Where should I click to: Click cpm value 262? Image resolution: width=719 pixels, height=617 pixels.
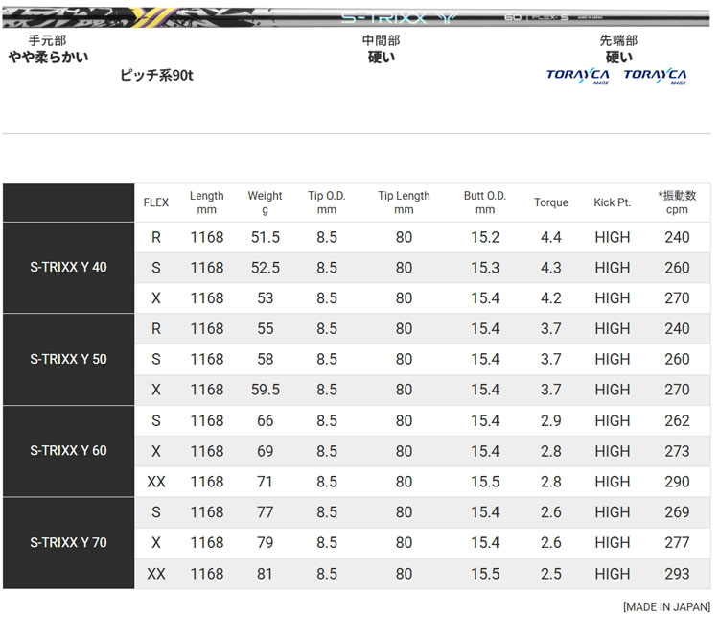[x=677, y=420]
